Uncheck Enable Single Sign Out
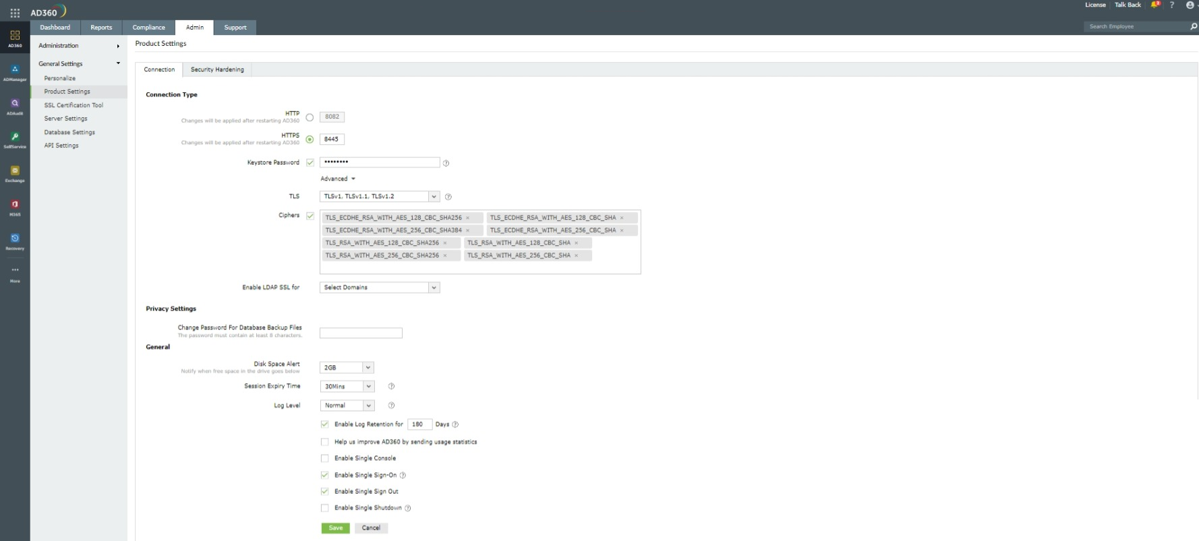The height and width of the screenshot is (541, 1199). pos(325,492)
